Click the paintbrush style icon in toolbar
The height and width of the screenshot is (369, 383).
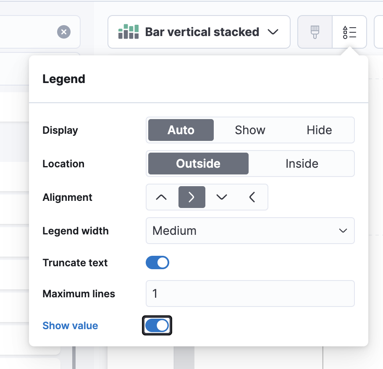tap(315, 31)
